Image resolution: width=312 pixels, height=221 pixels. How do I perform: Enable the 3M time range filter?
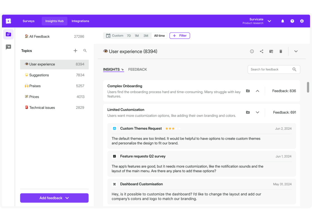(x=146, y=36)
